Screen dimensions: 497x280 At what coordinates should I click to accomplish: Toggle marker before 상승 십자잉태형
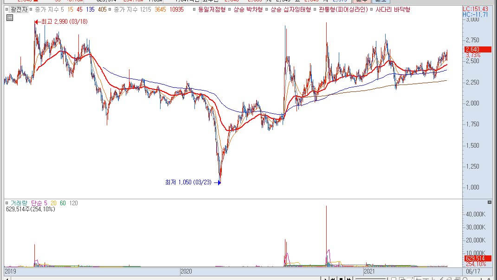point(267,9)
